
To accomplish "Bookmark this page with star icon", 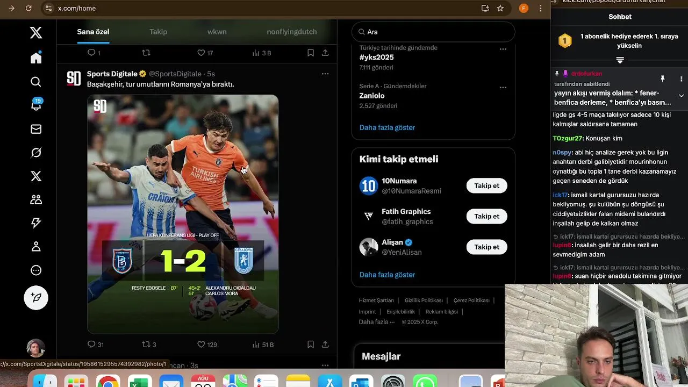I will (500, 8).
